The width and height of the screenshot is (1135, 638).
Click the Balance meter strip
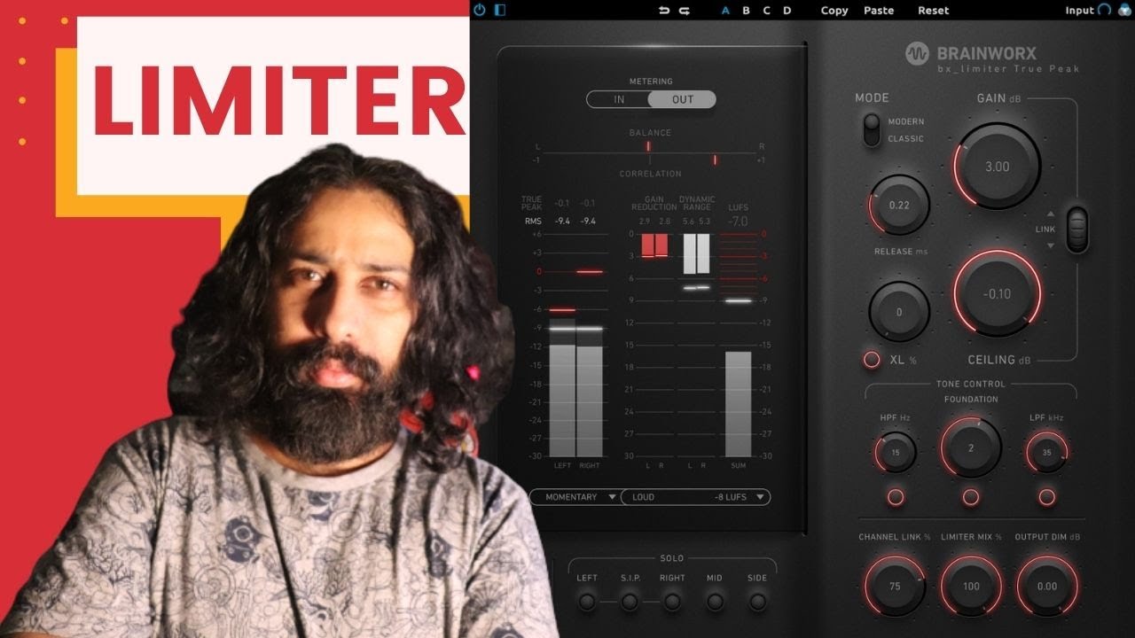650,146
